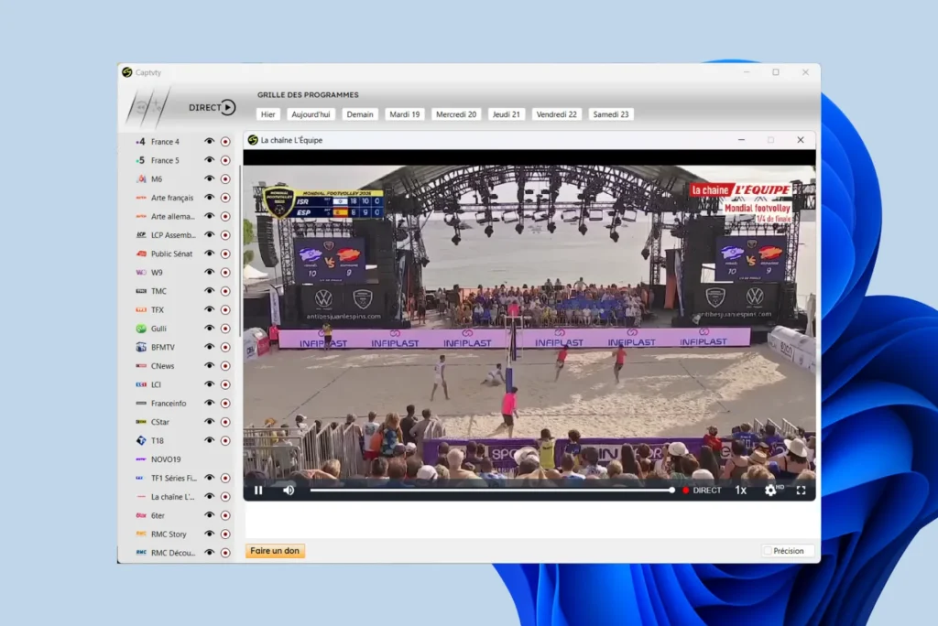Viewport: 938px width, 626px height.
Task: Watch CStar using its eye icon
Action: (x=209, y=421)
